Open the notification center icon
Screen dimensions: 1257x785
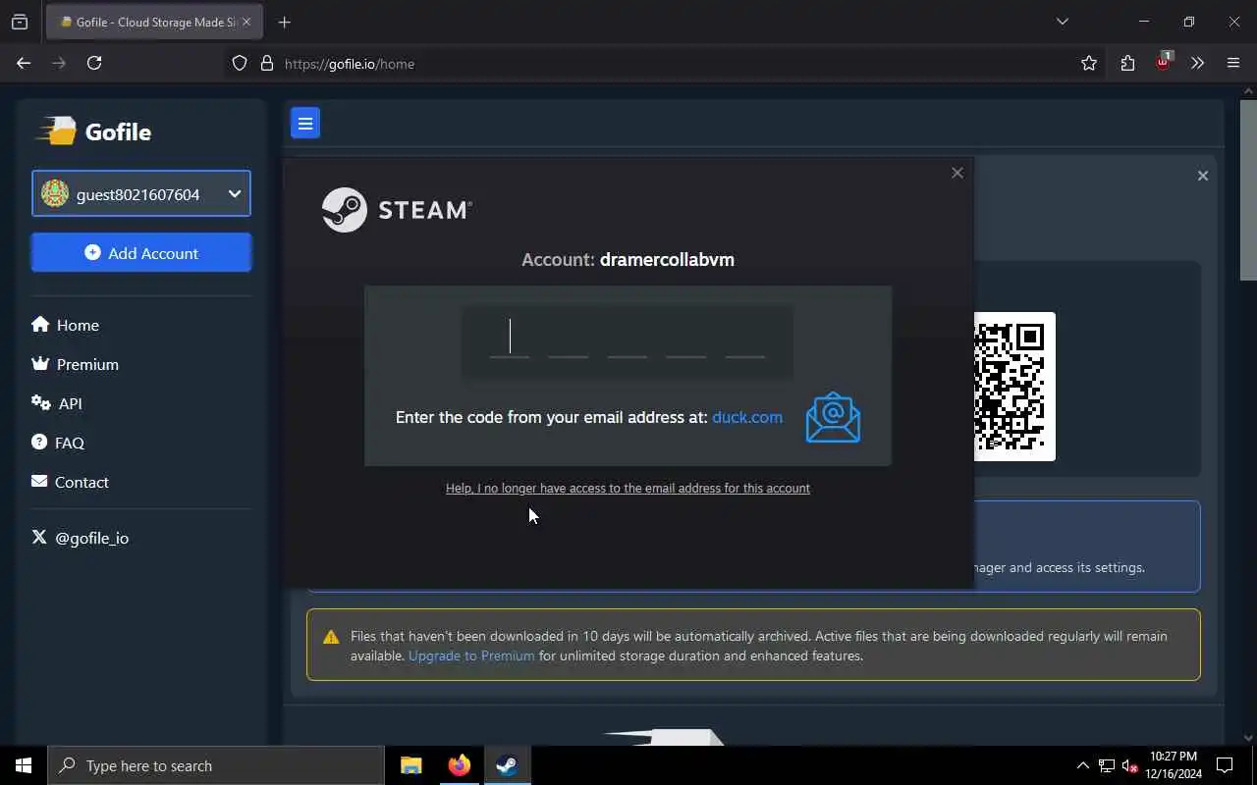pyautogui.click(x=1225, y=765)
